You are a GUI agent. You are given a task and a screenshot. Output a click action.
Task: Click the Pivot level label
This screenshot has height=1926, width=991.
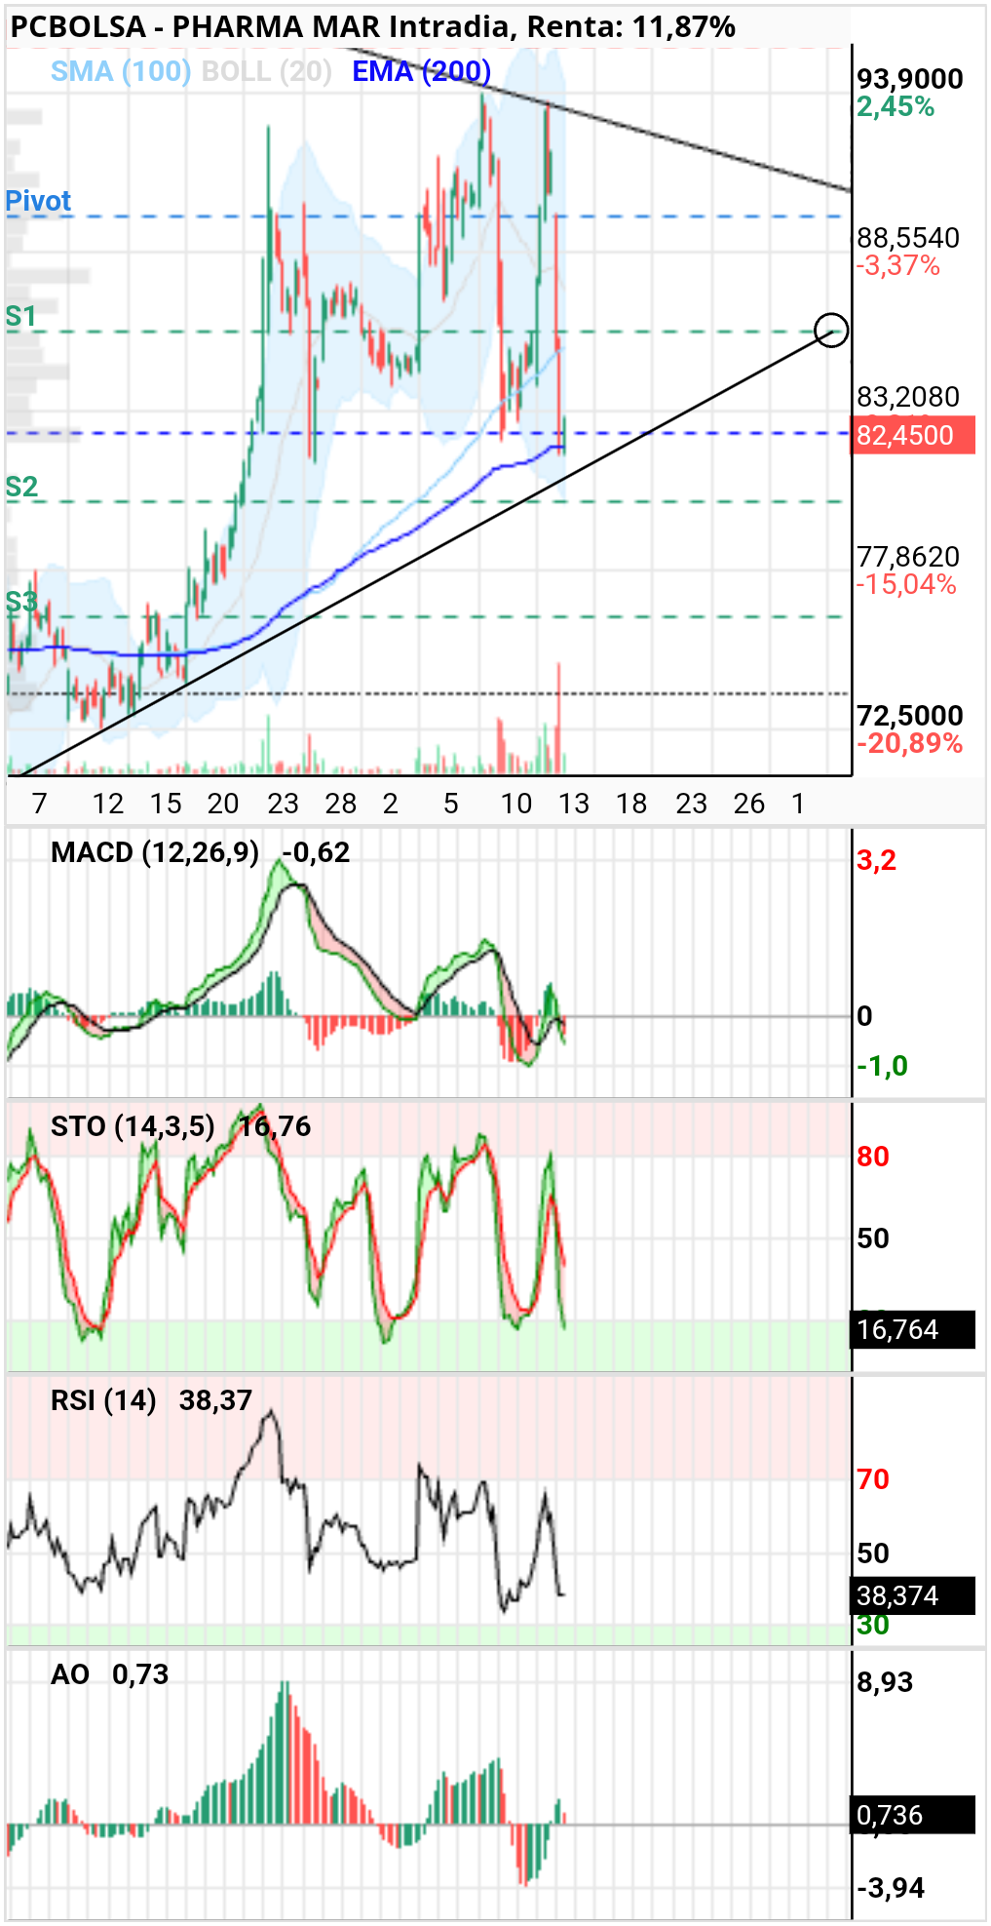[x=38, y=201]
